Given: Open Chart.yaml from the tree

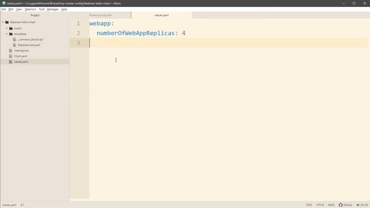Looking at the screenshot, I should 21,56.
